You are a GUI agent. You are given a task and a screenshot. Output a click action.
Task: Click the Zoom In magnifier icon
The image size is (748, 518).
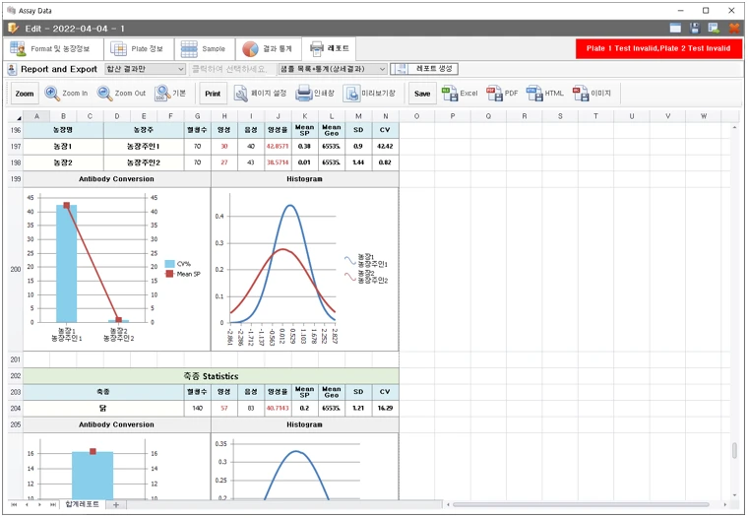coord(52,94)
